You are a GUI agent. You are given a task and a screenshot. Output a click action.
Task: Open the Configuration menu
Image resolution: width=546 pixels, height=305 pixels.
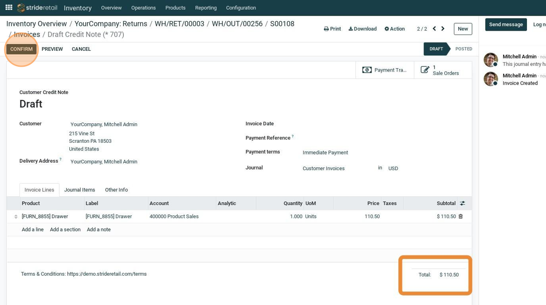point(241,8)
